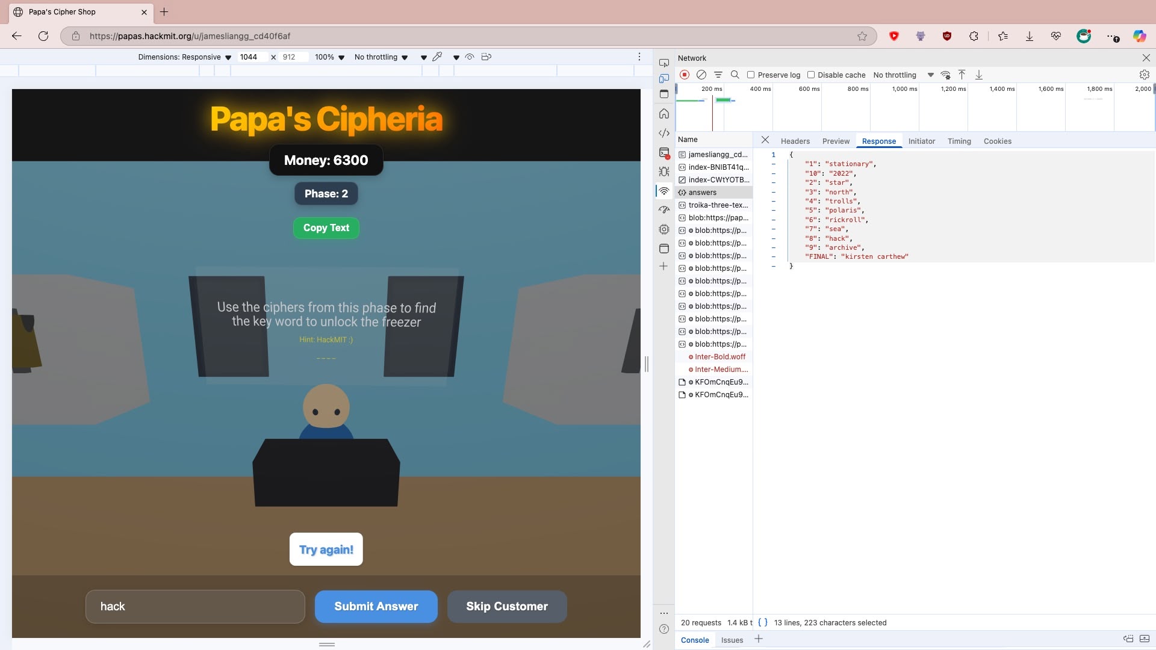This screenshot has height=650, width=1156.
Task: Open Network panel settings gear
Action: pos(1145,75)
